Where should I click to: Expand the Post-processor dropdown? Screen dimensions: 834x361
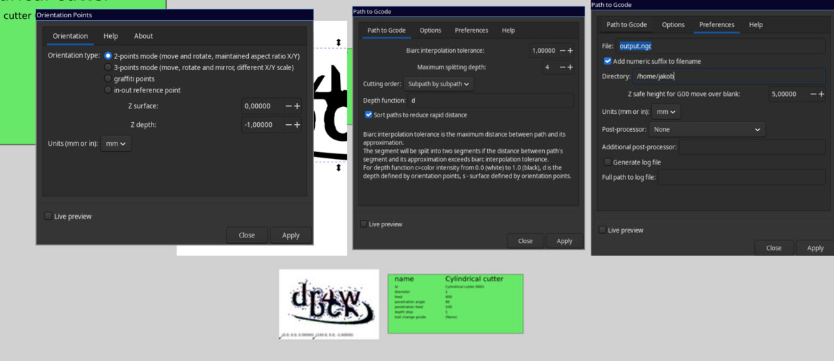click(708, 129)
